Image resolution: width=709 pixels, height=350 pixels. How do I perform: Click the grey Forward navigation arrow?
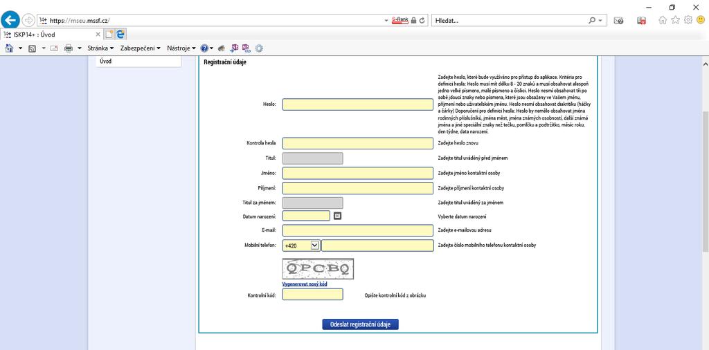[28, 20]
